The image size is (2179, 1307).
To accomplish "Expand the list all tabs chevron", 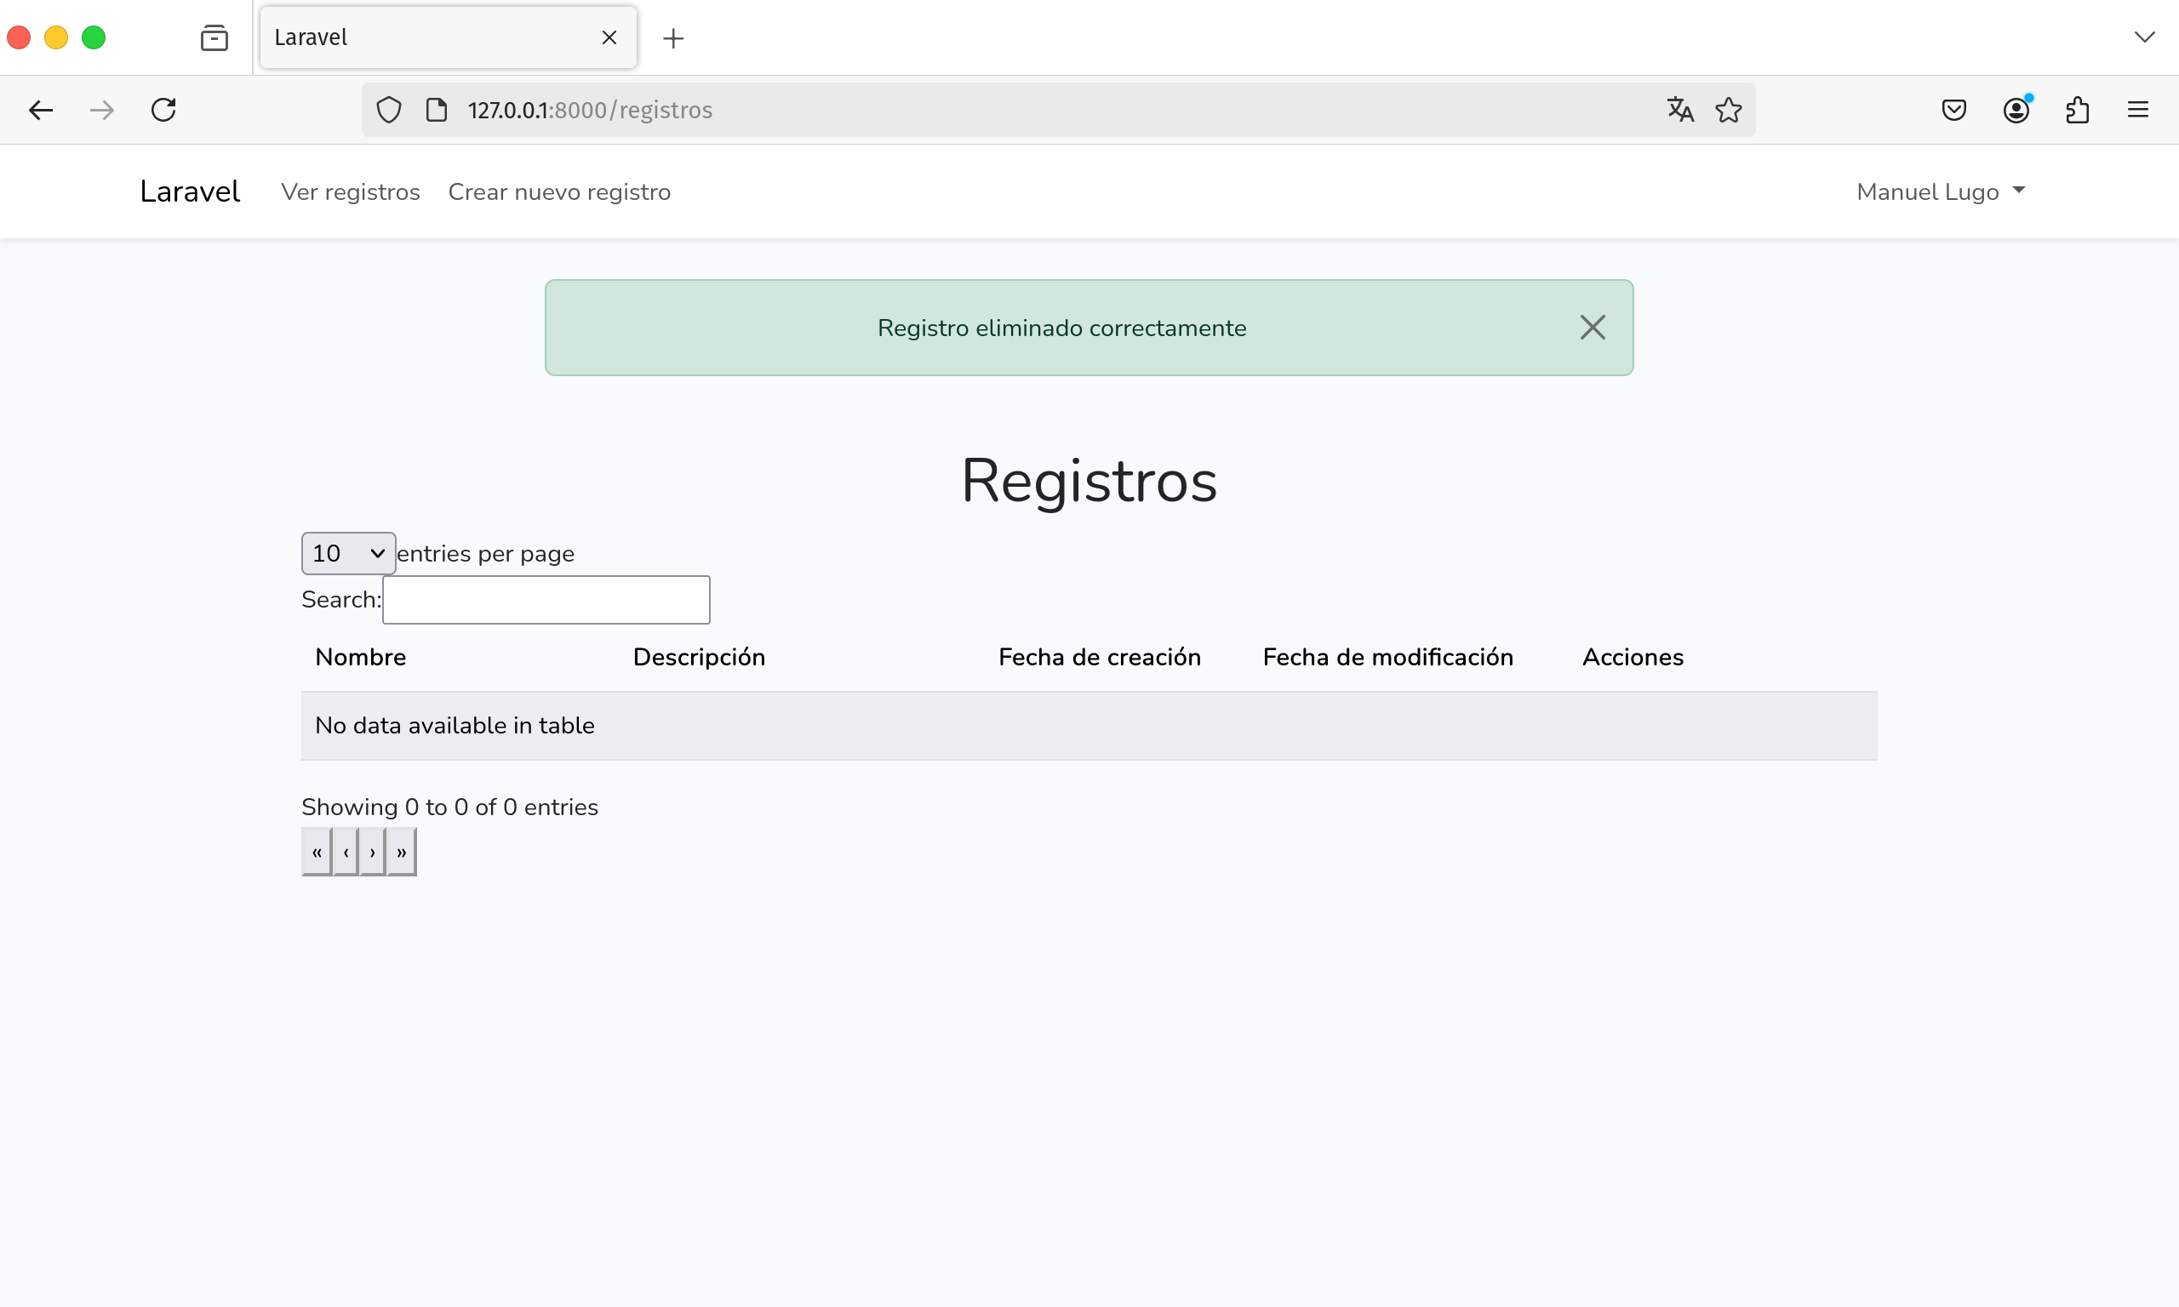I will tap(2144, 37).
